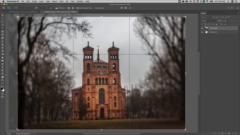This screenshot has height=135, width=240.
Task: Open the Layers panel flyout menu
Action: 238,13
